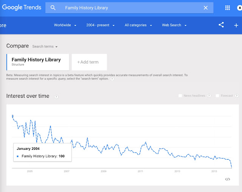The image size is (242, 192).
Task: Click the Compare heading
Action: pos(17,46)
